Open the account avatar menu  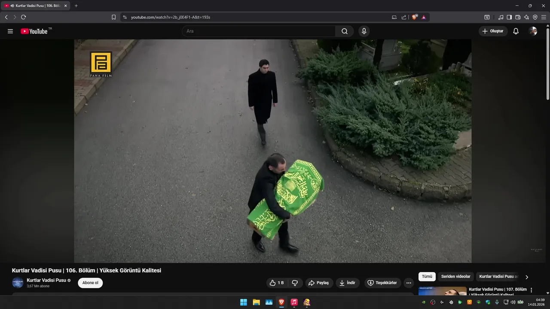pyautogui.click(x=533, y=31)
